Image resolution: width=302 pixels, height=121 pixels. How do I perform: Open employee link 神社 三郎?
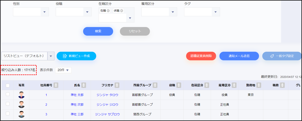pos(77,114)
